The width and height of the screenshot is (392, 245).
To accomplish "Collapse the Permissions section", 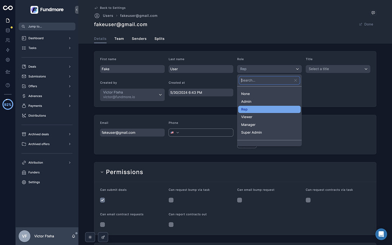I will click(102, 172).
